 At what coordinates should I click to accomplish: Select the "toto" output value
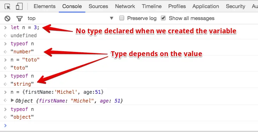point(19,68)
